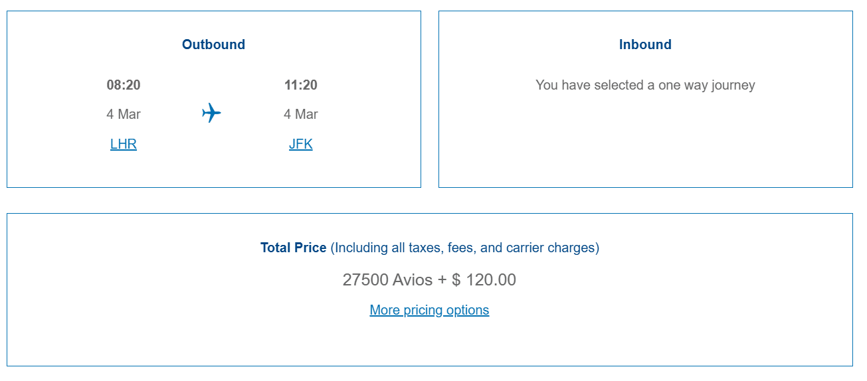Image resolution: width=867 pixels, height=381 pixels.
Task: Select the 11:20 arrival time
Action: (300, 85)
